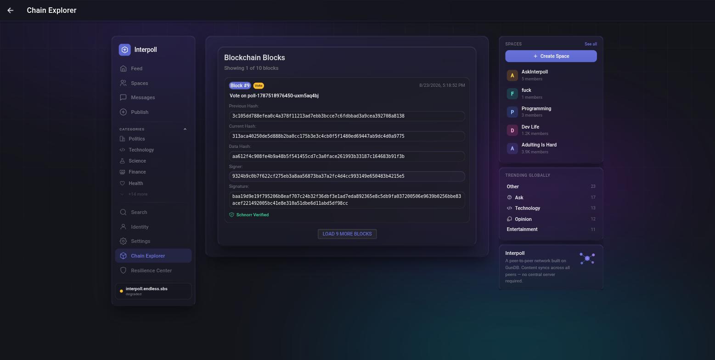Collapse the Categories section chevron
The height and width of the screenshot is (360, 715).
click(185, 129)
